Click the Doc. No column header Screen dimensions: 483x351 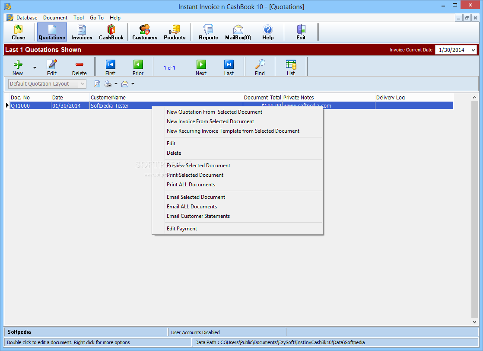click(31, 97)
